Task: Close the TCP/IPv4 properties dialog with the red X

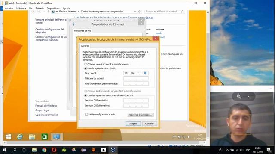Action: [x=156, y=38]
